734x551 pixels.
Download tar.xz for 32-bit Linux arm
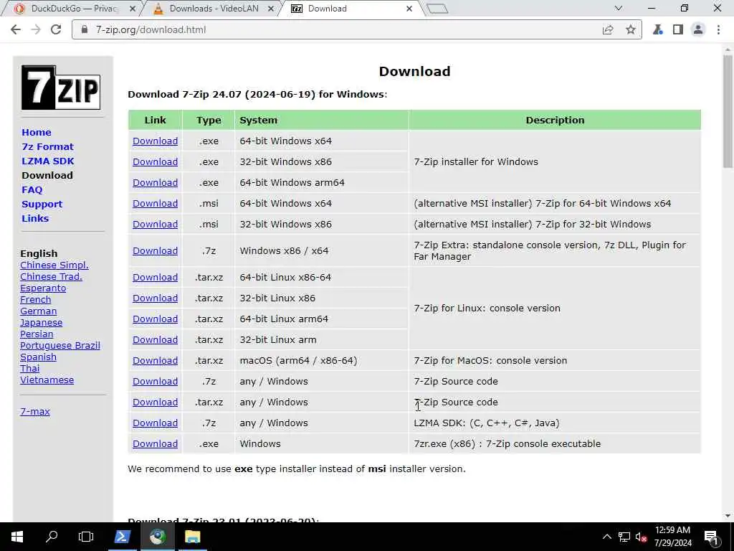(155, 339)
